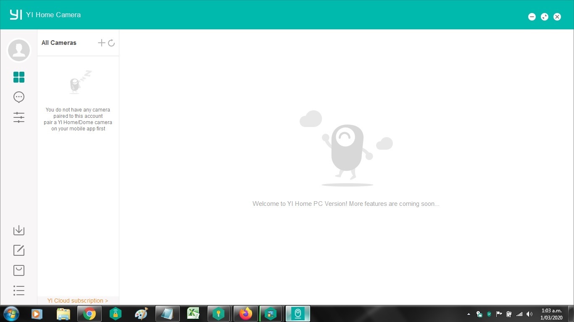Click the YI Home Camera taskbar button
This screenshot has width=574, height=322.
(298, 314)
